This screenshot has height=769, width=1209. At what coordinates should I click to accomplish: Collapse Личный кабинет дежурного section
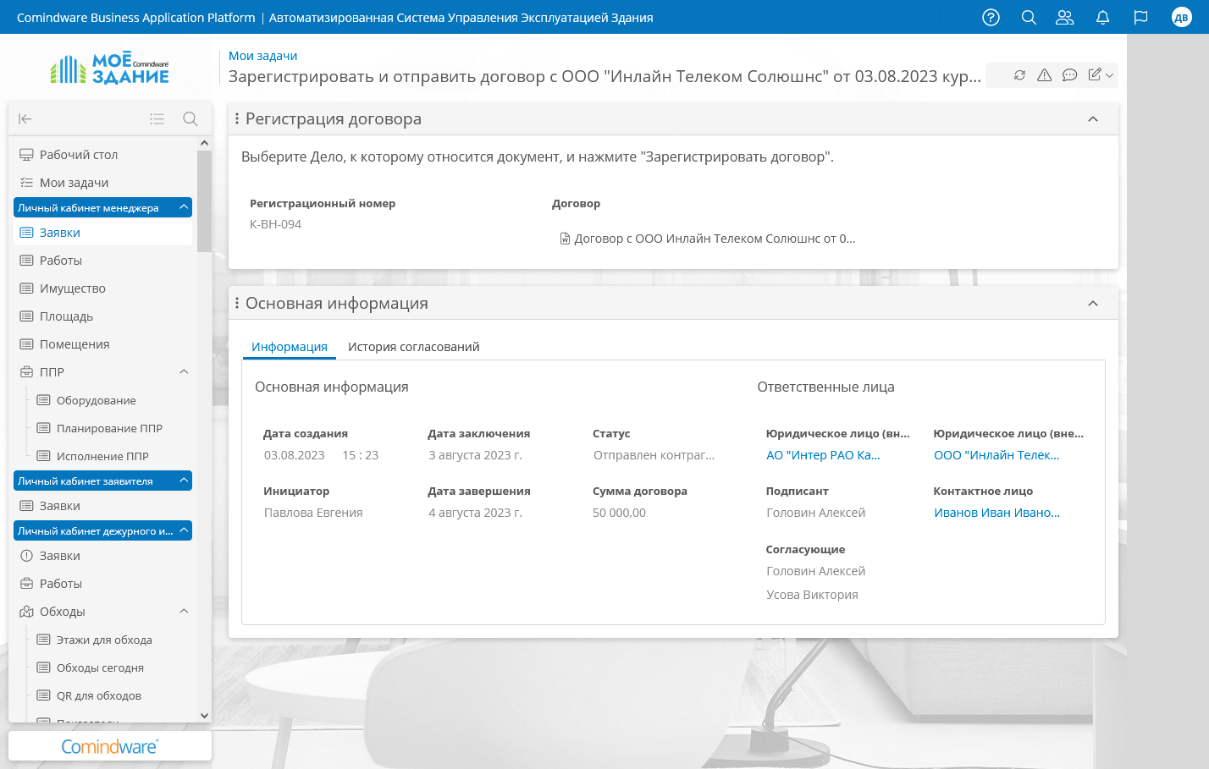click(184, 530)
